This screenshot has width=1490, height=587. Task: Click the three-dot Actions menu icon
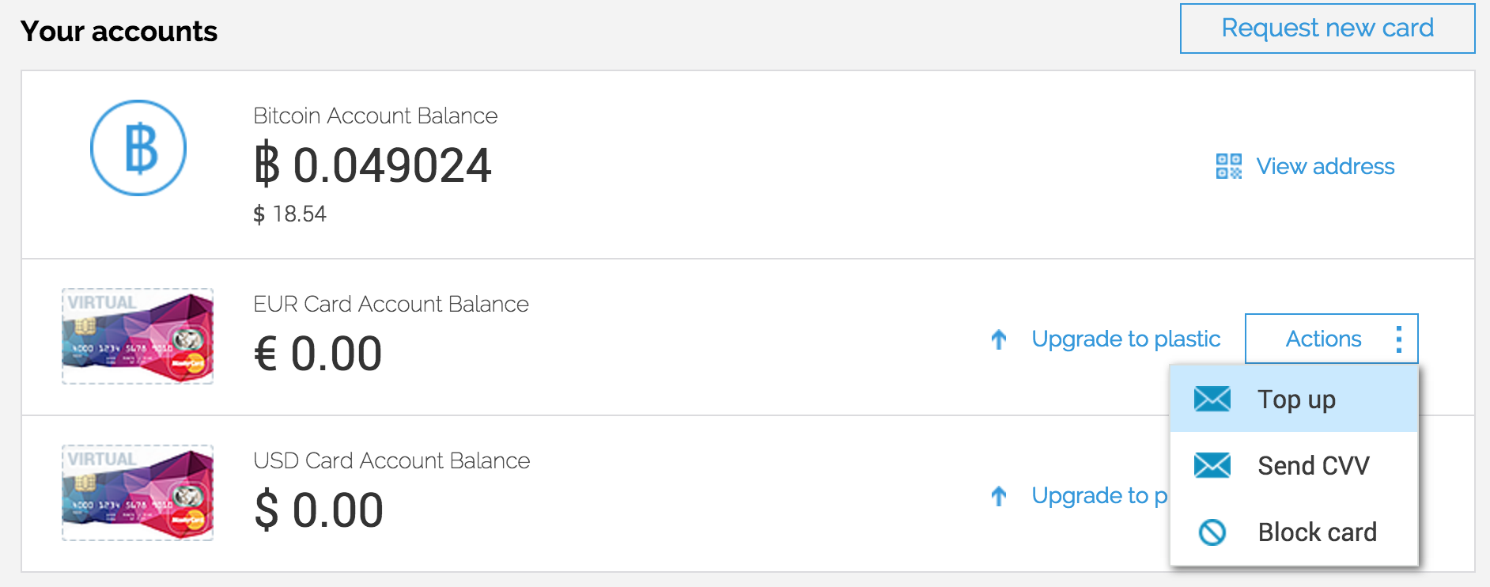(1398, 339)
